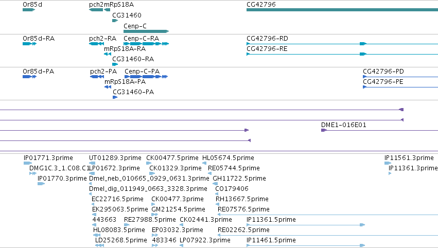Click the CO179406 EST label

(x=232, y=188)
